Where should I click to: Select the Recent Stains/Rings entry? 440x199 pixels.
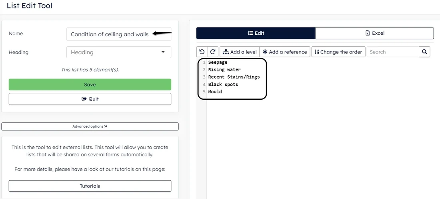tap(234, 77)
